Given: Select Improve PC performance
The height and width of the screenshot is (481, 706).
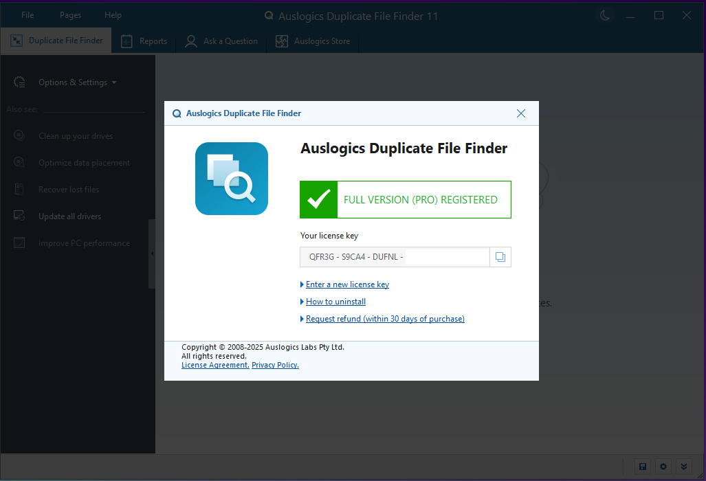Looking at the screenshot, I should [x=84, y=243].
